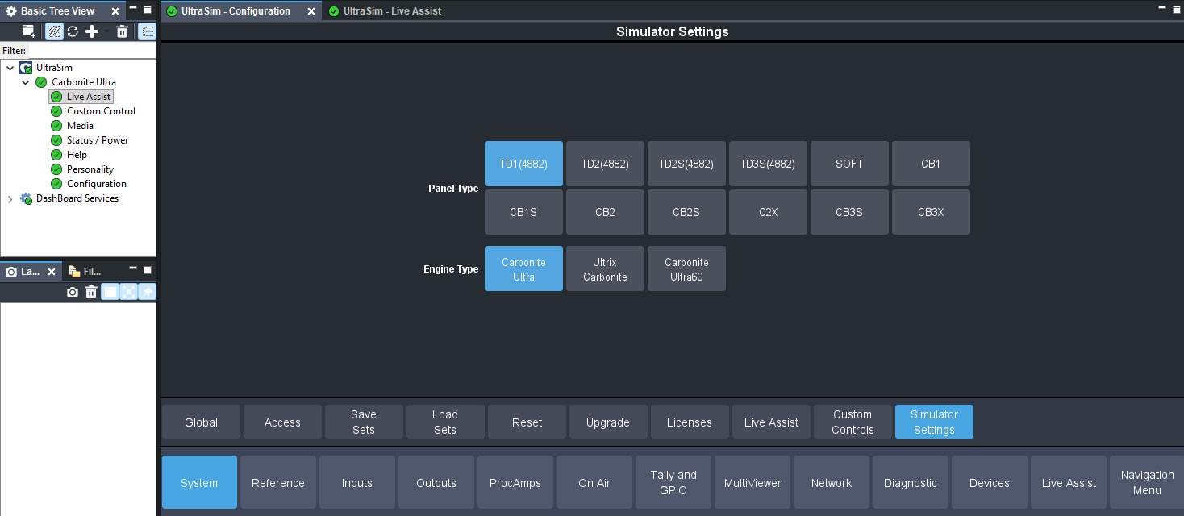Click the plus add icon in tree toolbar

[92, 31]
